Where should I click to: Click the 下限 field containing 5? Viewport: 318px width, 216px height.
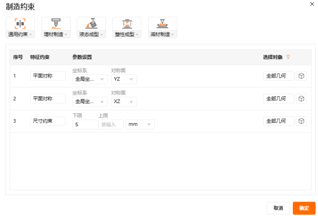pyautogui.click(x=85, y=124)
